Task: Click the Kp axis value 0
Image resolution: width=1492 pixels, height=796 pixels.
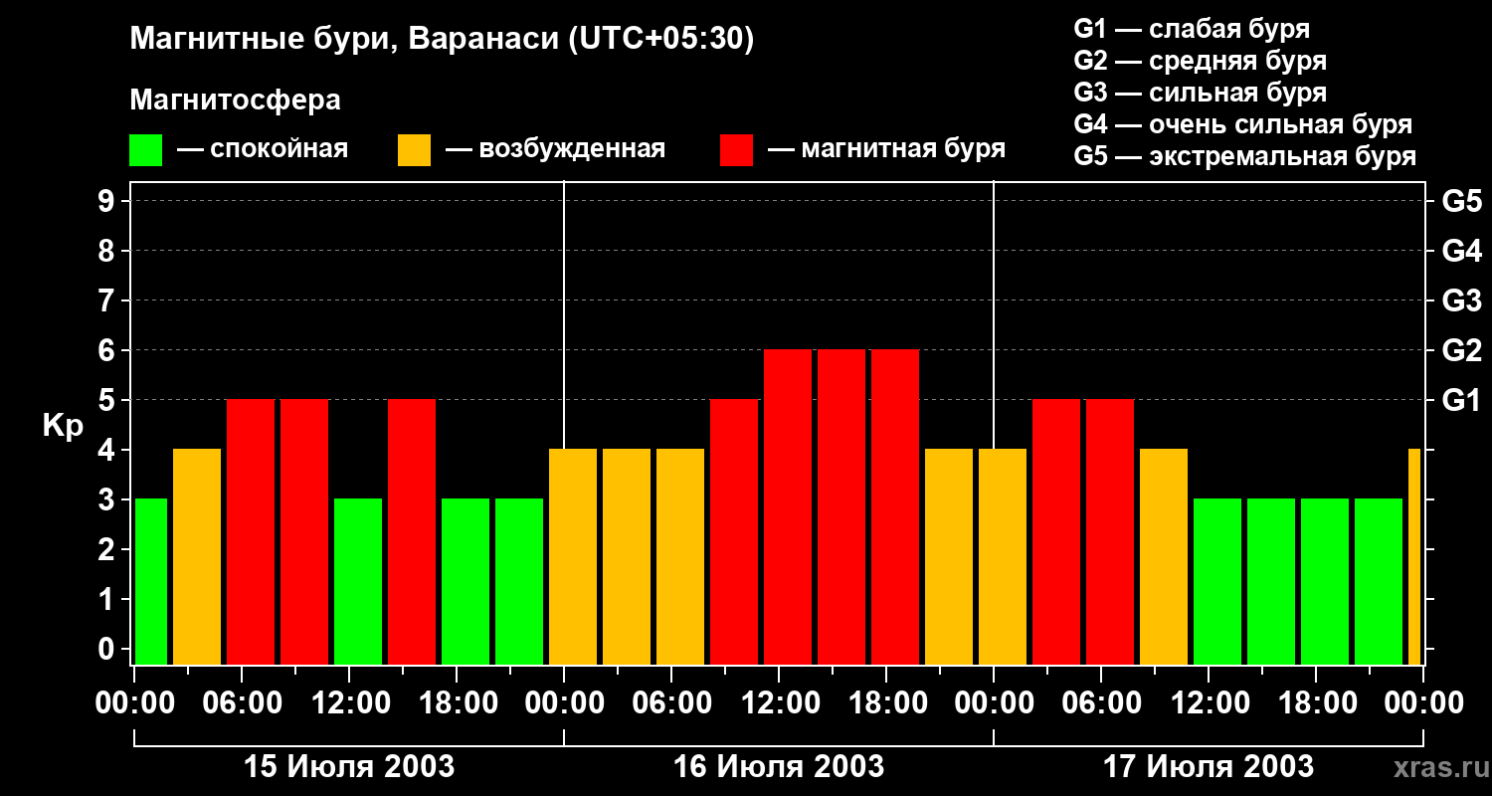Action: (108, 649)
